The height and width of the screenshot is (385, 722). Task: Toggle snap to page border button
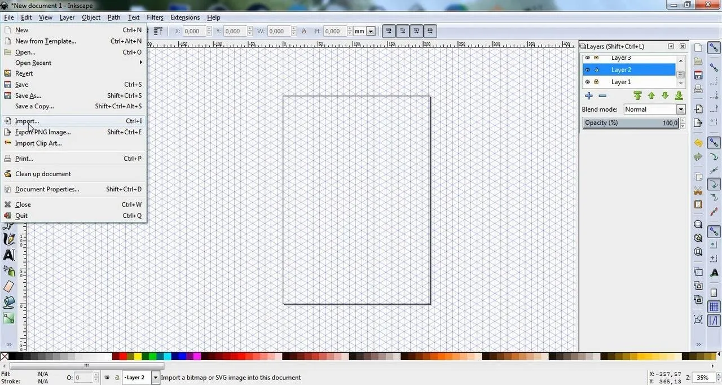click(x=714, y=293)
